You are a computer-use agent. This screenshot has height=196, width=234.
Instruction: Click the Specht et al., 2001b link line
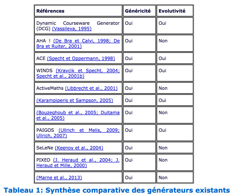coord(60,76)
